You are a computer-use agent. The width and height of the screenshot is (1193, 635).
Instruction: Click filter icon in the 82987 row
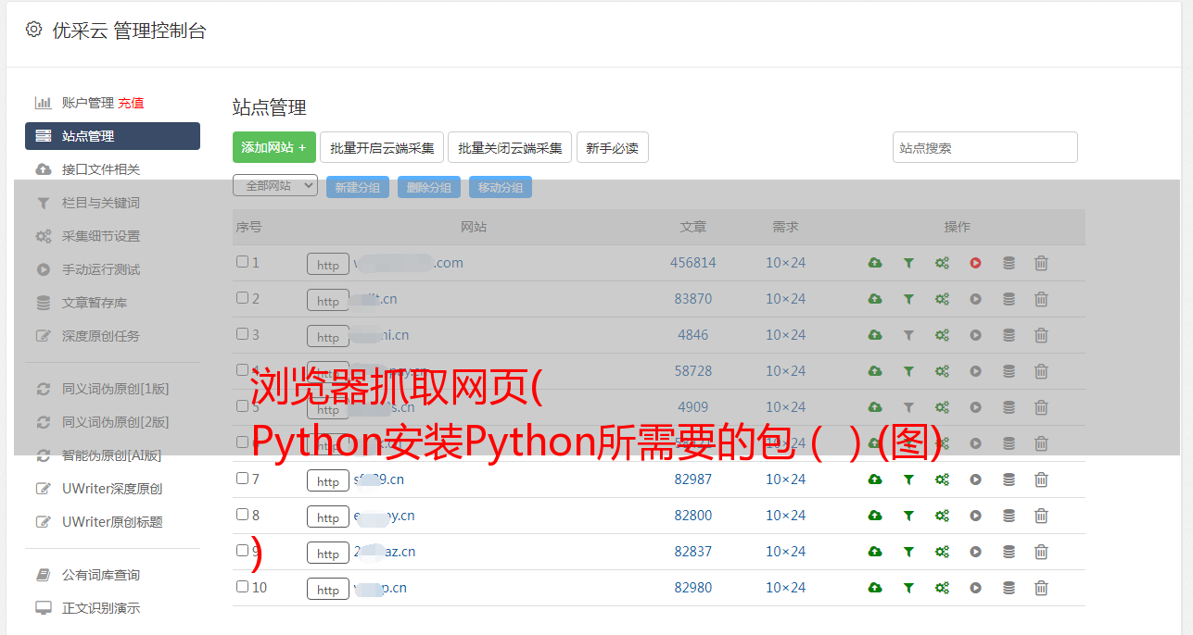pos(908,479)
